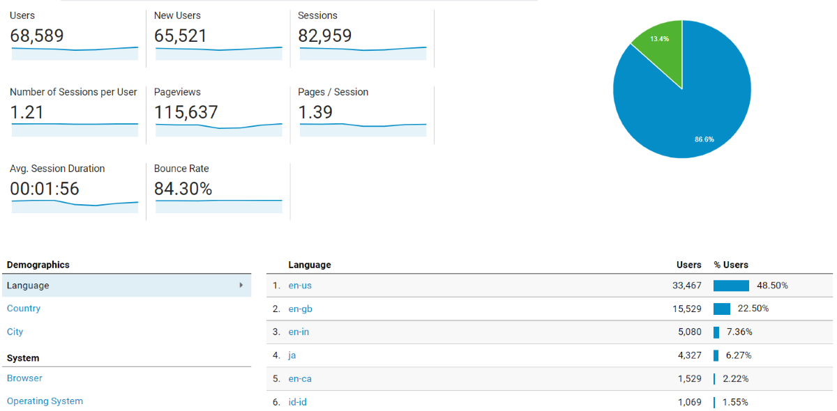Click the en-gb 22.50% users bar
837x411 pixels.
pos(722,309)
